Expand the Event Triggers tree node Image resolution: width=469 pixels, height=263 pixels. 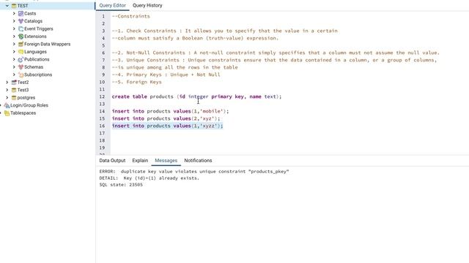click(14, 28)
